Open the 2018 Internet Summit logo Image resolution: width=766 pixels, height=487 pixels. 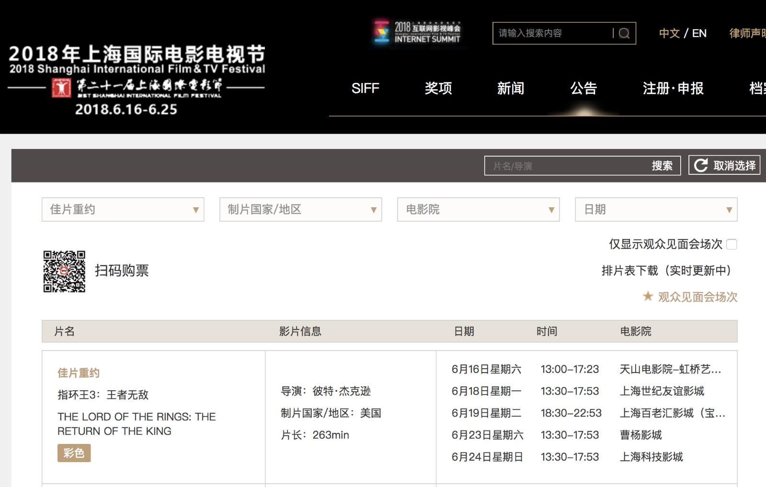pyautogui.click(x=417, y=33)
